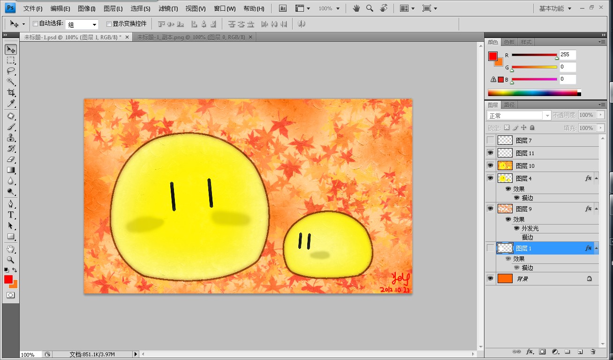Click the create new layer icon
The width and height of the screenshot is (613, 360).
click(x=580, y=351)
